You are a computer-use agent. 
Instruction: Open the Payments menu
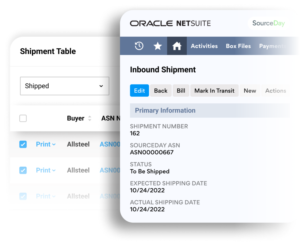click(x=273, y=46)
